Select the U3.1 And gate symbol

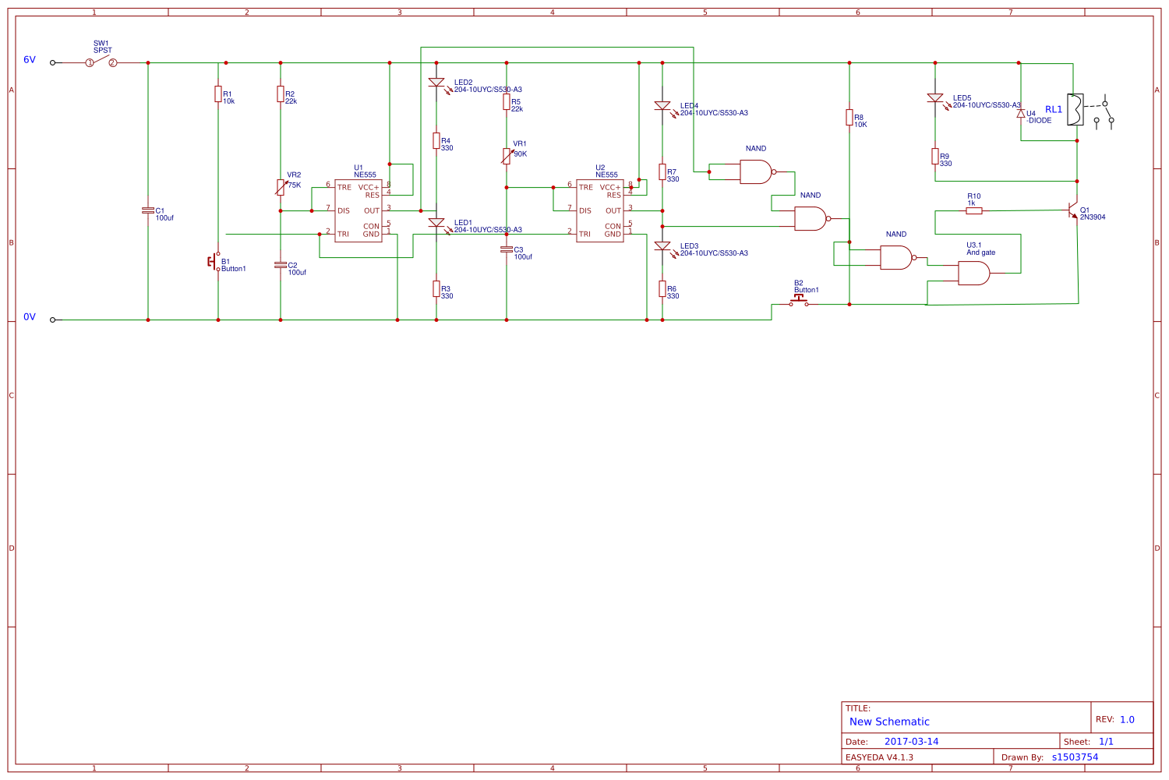click(973, 273)
